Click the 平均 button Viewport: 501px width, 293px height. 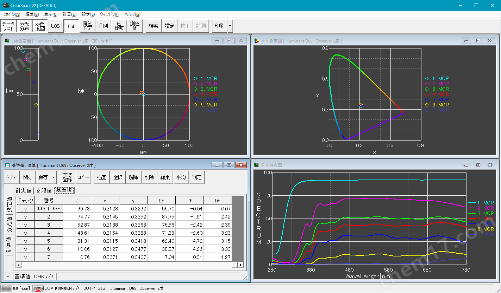[x=181, y=177]
